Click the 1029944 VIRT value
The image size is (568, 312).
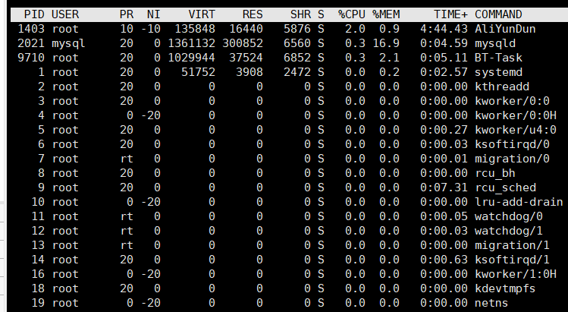tap(192, 58)
